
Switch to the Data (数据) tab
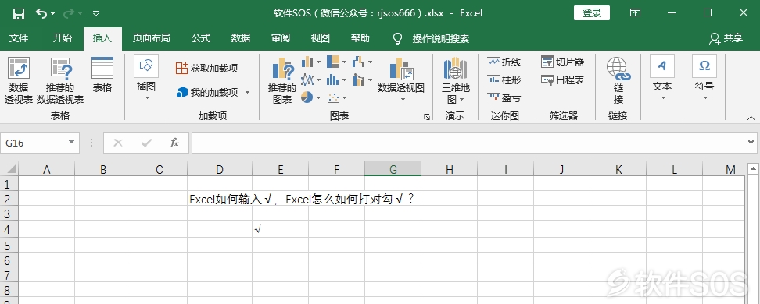pyautogui.click(x=240, y=38)
